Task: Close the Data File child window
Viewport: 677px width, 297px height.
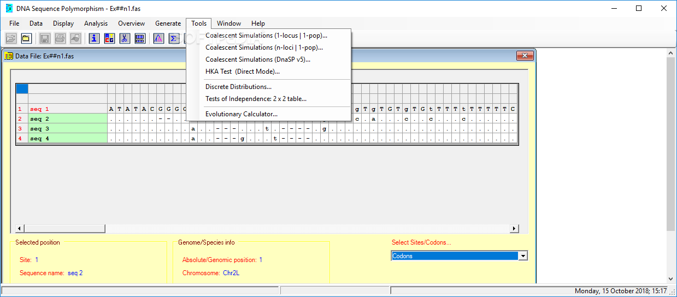Action: pyautogui.click(x=525, y=56)
